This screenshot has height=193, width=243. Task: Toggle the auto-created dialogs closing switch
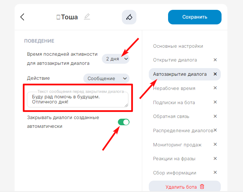(124, 122)
